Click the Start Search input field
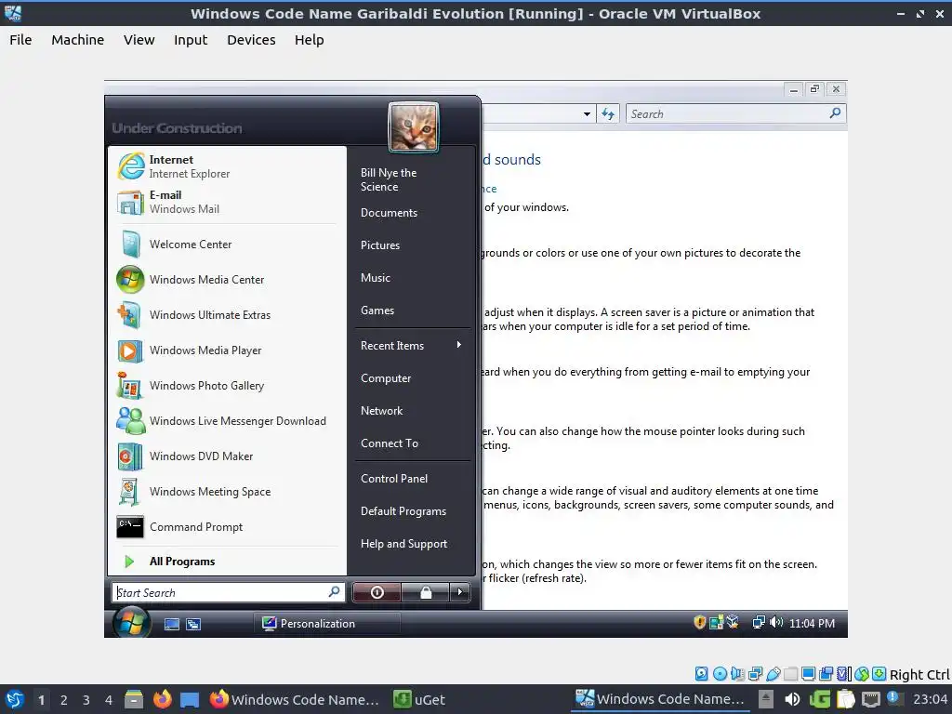Screen dimensions: 952x714 point(229,592)
